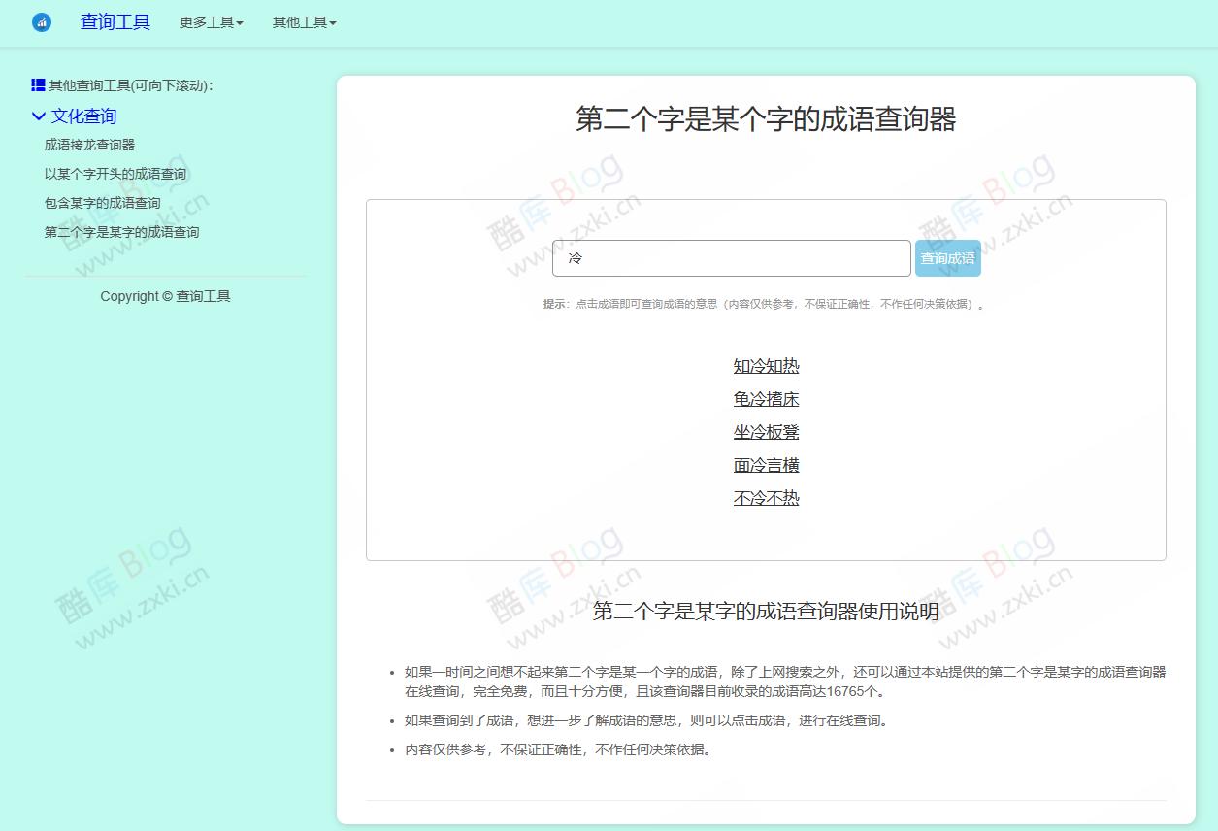This screenshot has width=1218, height=831.
Task: Open the 其他工具 dropdown menu
Action: click(303, 22)
